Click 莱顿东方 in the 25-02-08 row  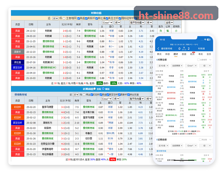coord(48,123)
